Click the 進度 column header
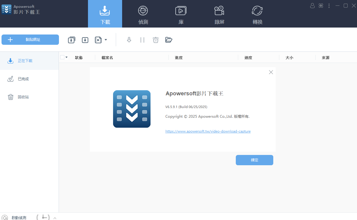This screenshot has width=357, height=220. point(179,58)
